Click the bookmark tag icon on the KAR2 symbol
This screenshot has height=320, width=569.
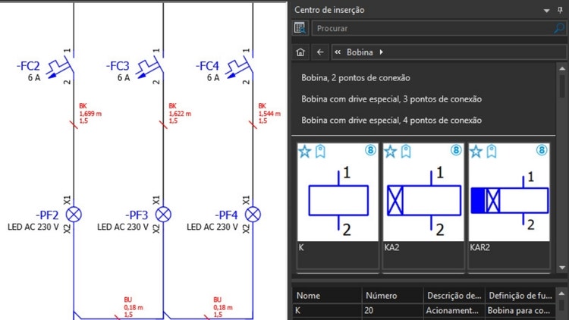[492, 152]
